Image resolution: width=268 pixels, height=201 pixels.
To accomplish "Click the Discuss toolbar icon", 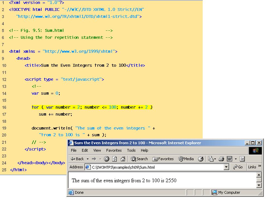I will click(x=242, y=159).
